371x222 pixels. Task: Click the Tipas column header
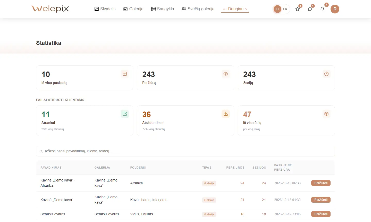tap(207, 168)
